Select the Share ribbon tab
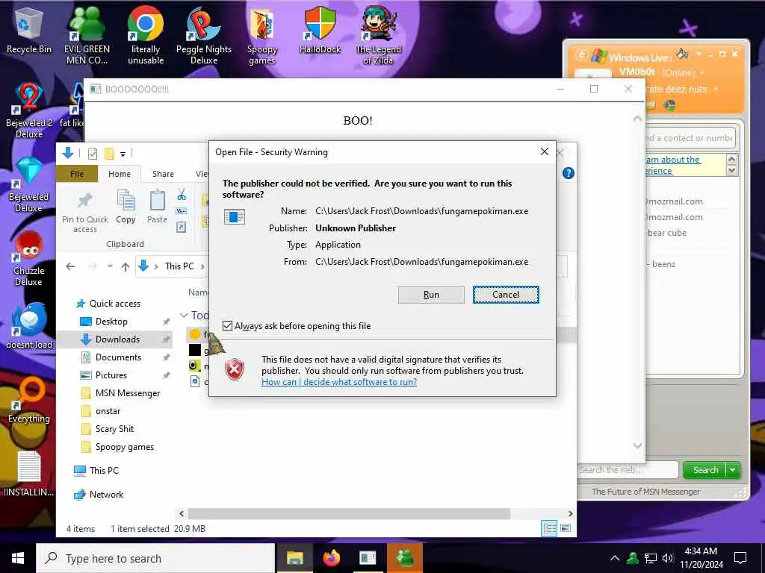765x573 pixels. [x=163, y=173]
